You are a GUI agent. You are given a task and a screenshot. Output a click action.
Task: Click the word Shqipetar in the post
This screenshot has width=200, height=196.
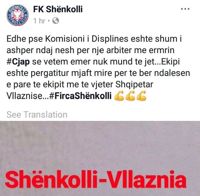(134, 85)
